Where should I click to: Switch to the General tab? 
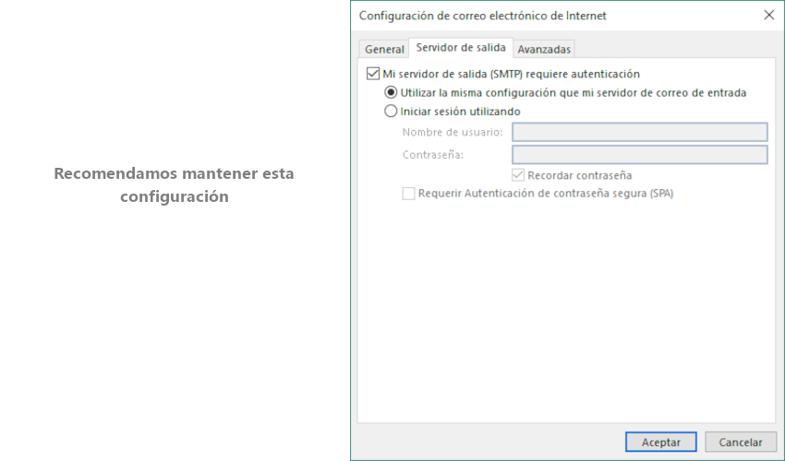tap(384, 49)
